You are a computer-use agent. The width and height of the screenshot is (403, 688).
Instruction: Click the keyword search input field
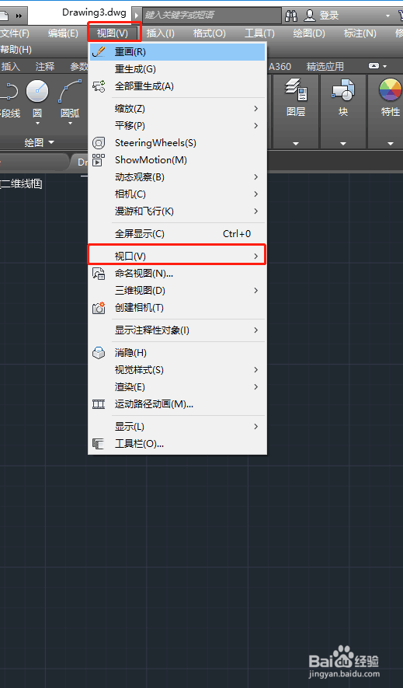click(212, 16)
